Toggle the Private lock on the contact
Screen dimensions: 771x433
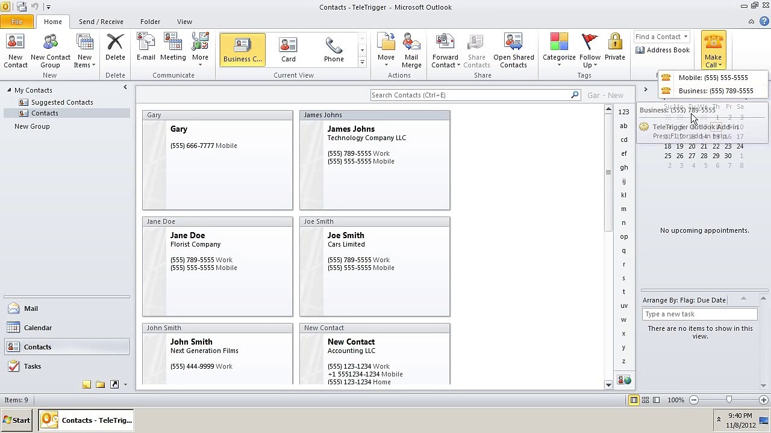pyautogui.click(x=615, y=48)
